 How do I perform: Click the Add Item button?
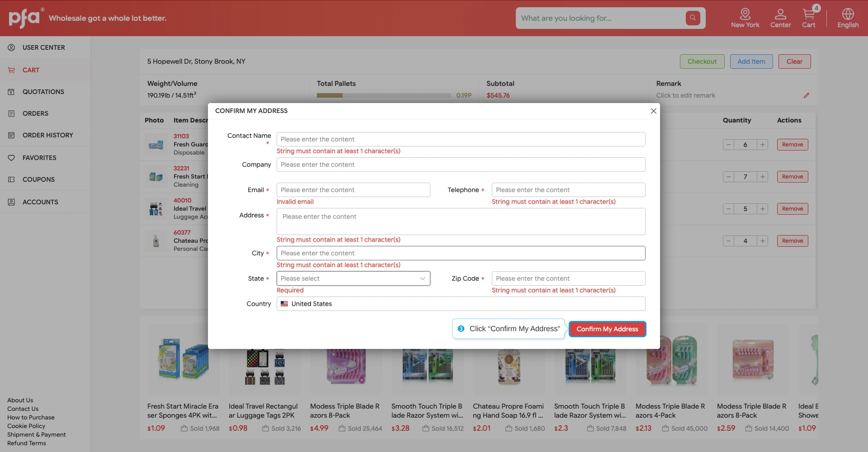(751, 61)
